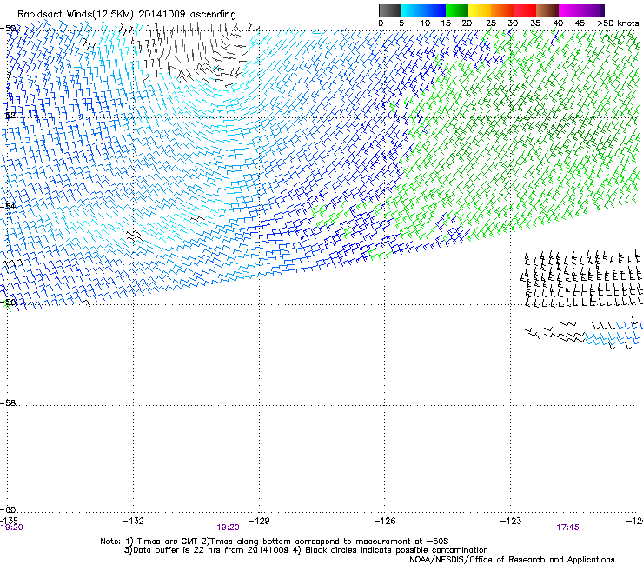
Task: Click the legend scale label '35'
Action: 535,23
